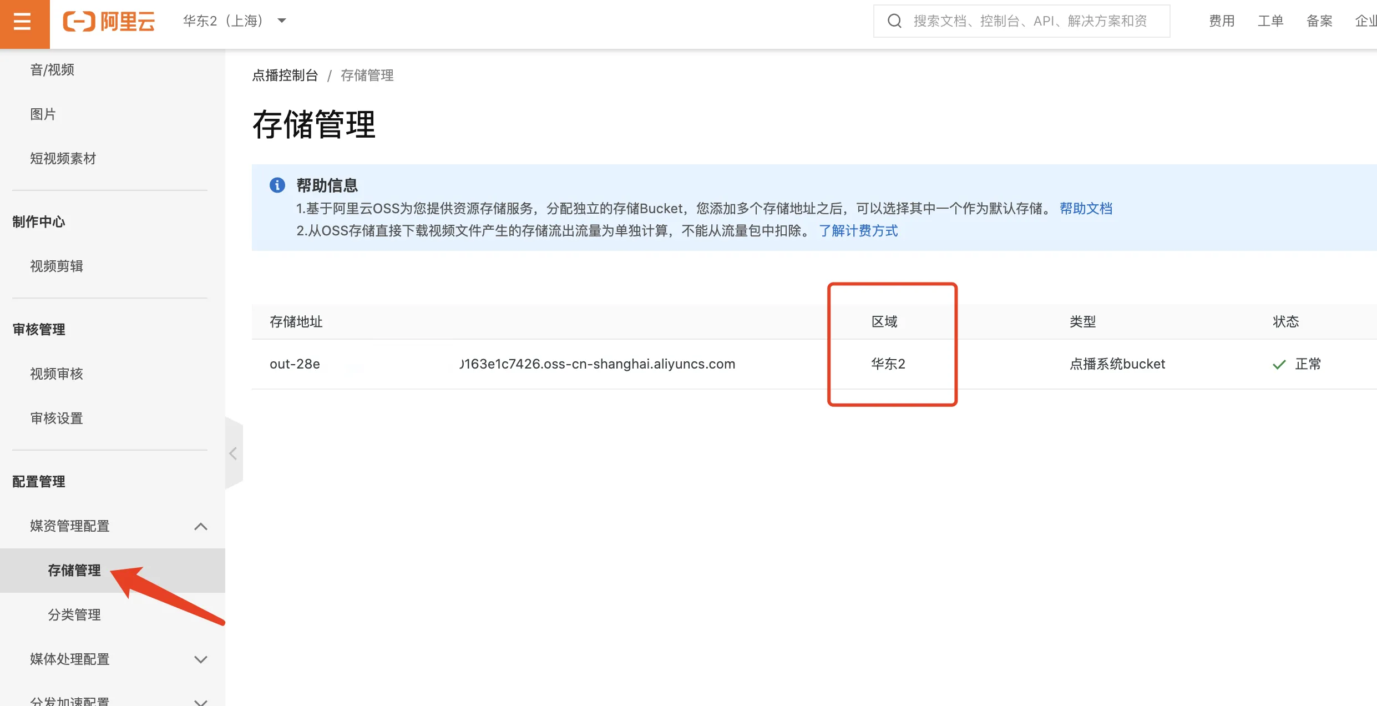Click the 类型 column header
1377x706 pixels.
(1083, 321)
